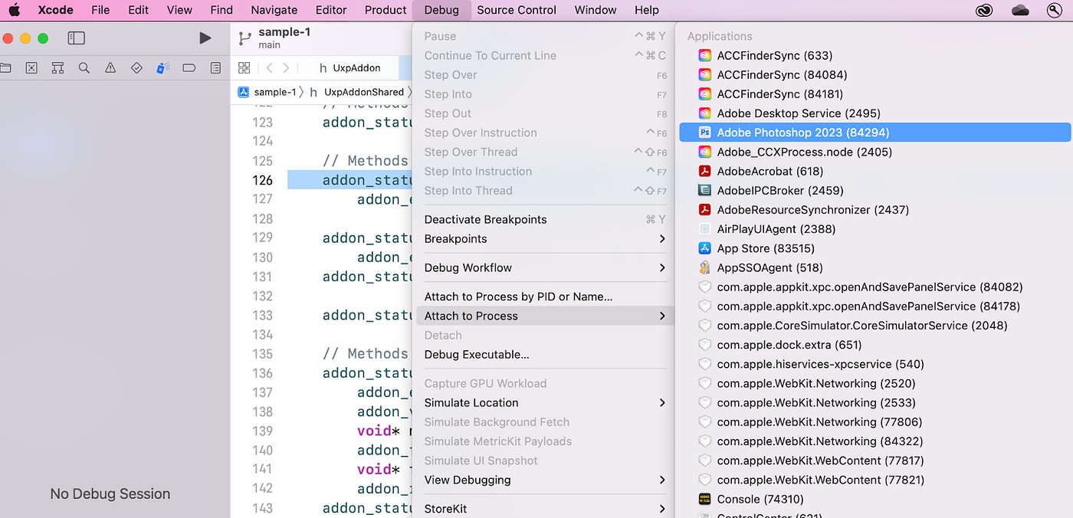
Task: Select com.apple.WebKit.WebContent (77817)
Action: (874, 461)
